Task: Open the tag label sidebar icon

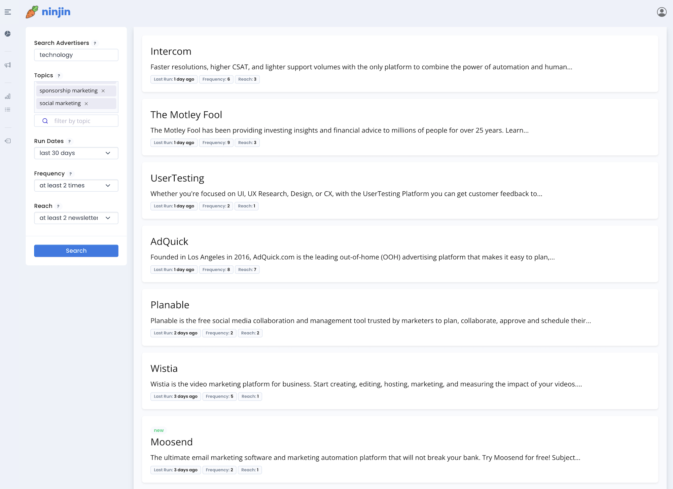Action: click(8, 141)
